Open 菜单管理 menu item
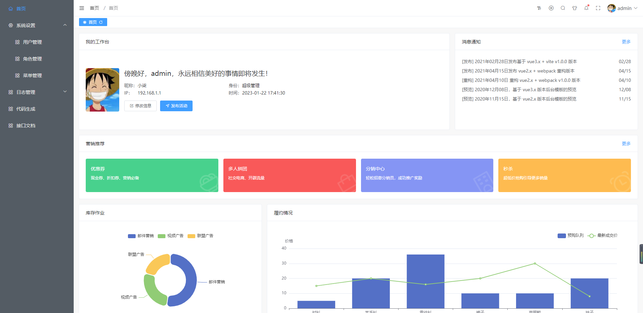 (37, 75)
